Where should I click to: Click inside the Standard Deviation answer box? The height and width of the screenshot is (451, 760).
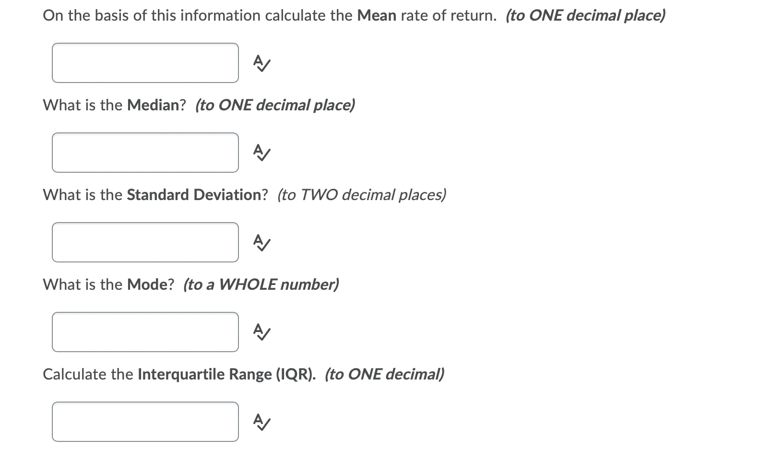coord(145,242)
